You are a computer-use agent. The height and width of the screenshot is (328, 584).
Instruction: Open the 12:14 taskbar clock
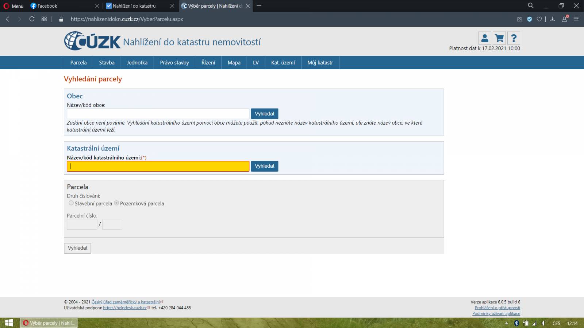tap(572, 323)
